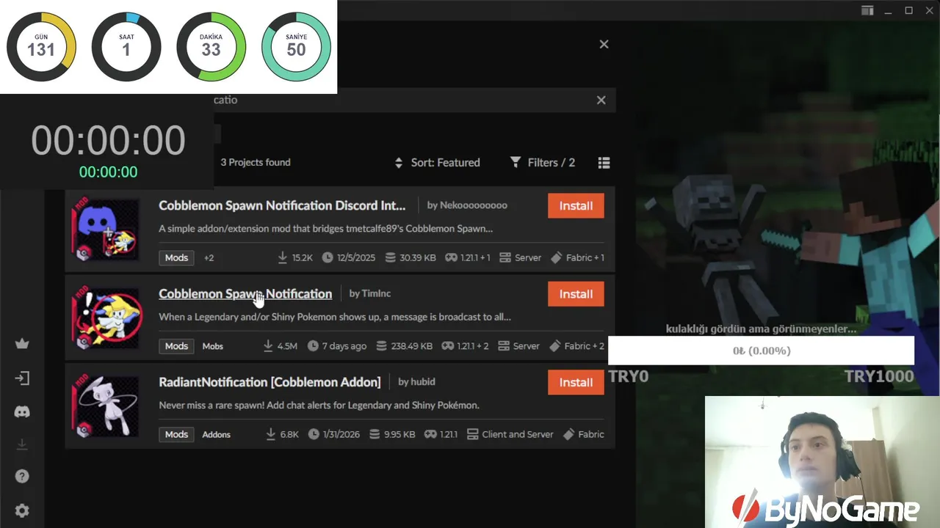Click the donation progress bar 0₺ (0.00%)
The width and height of the screenshot is (940, 528).
762,351
